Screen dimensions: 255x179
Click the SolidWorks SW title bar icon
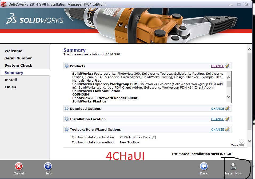click(3, 4)
